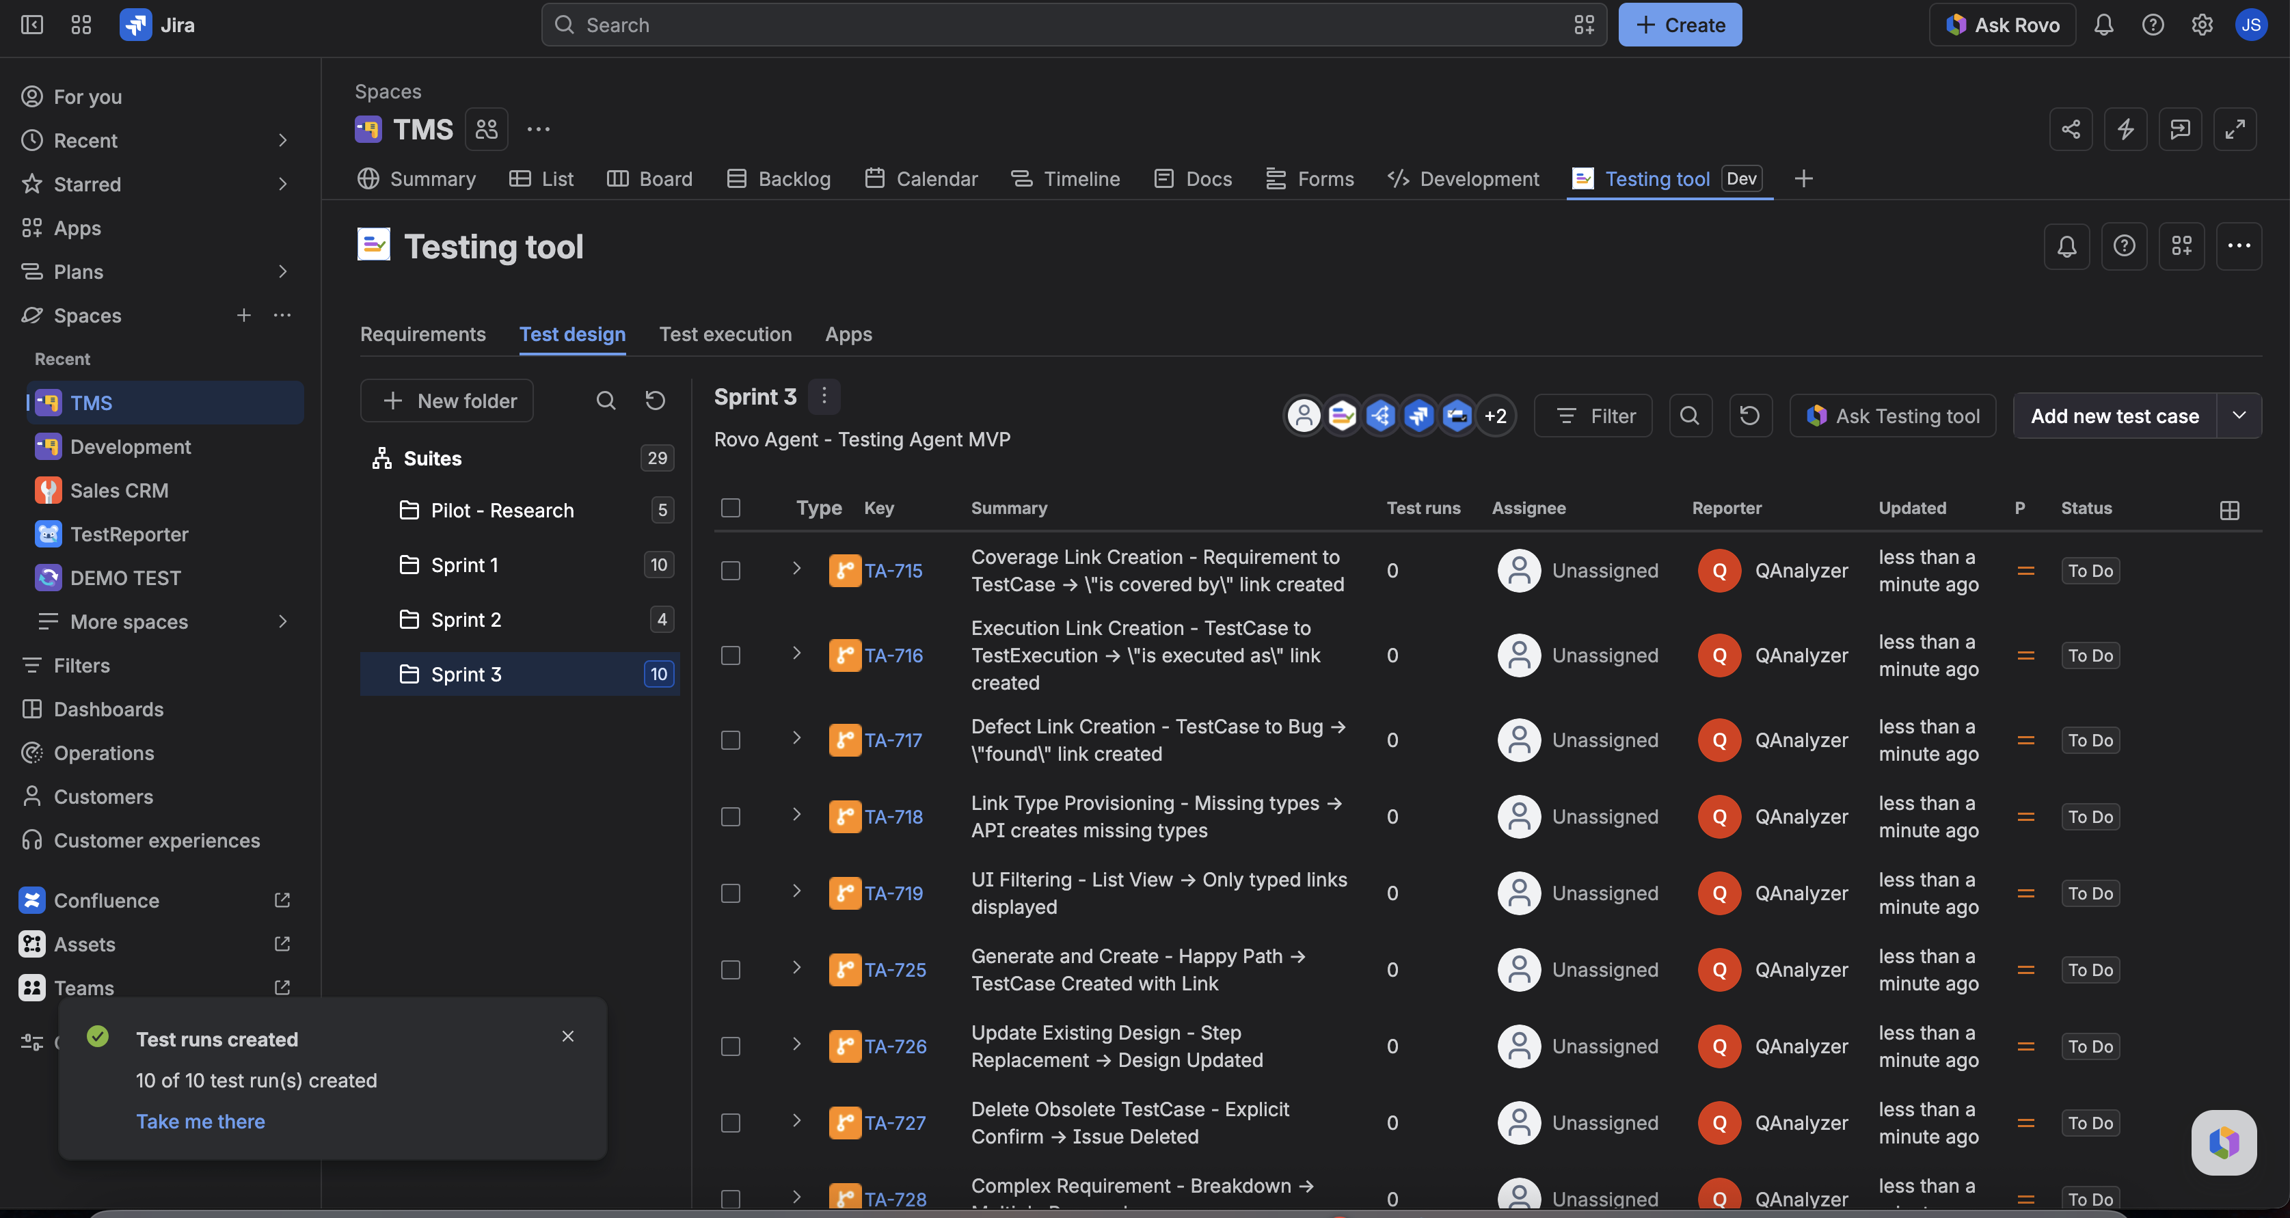This screenshot has width=2290, height=1218.
Task: Mark the TA-719 checkbox
Action: click(x=731, y=893)
